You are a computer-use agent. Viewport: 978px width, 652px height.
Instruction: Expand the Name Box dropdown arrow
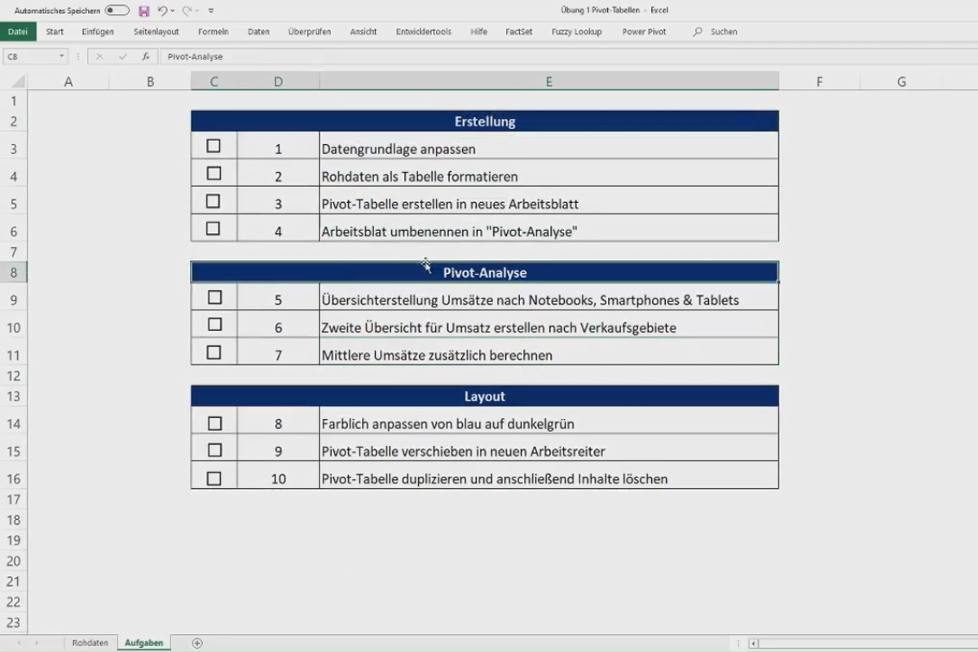click(x=62, y=57)
